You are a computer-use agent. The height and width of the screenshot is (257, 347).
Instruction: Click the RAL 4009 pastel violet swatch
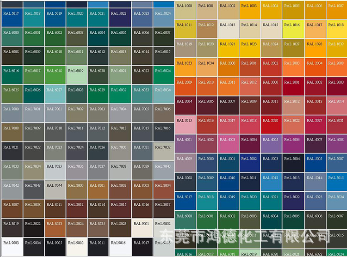coord(185,163)
